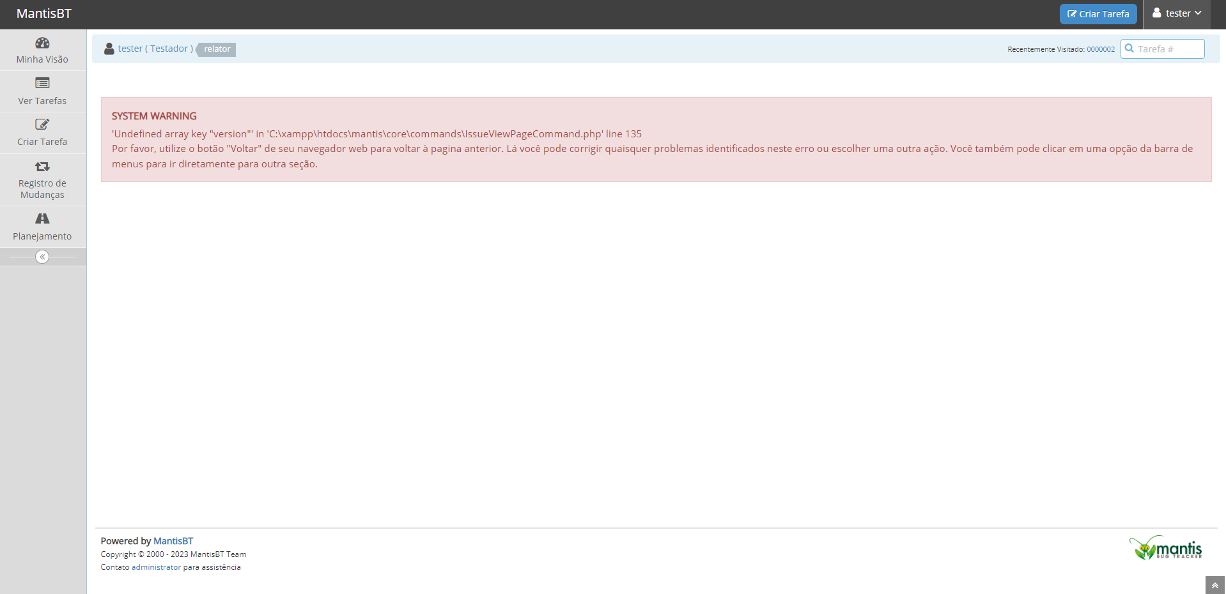Open recently visited issue 0000002
Viewport: 1226px width, 594px height.
[1100, 49]
